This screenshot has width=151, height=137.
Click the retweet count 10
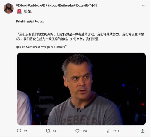(x=55, y=131)
